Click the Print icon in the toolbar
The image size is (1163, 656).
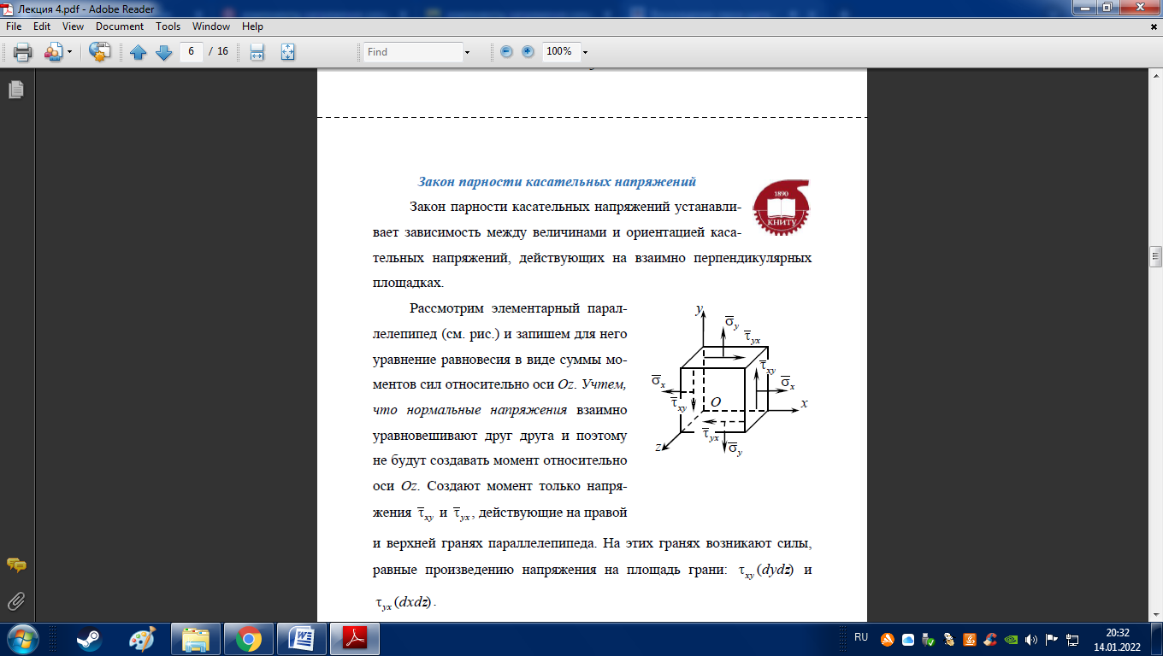coord(22,52)
